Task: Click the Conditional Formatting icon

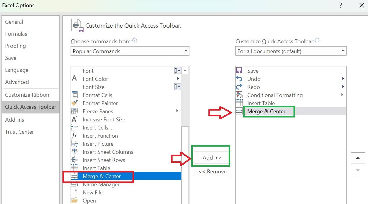Action: [x=239, y=95]
